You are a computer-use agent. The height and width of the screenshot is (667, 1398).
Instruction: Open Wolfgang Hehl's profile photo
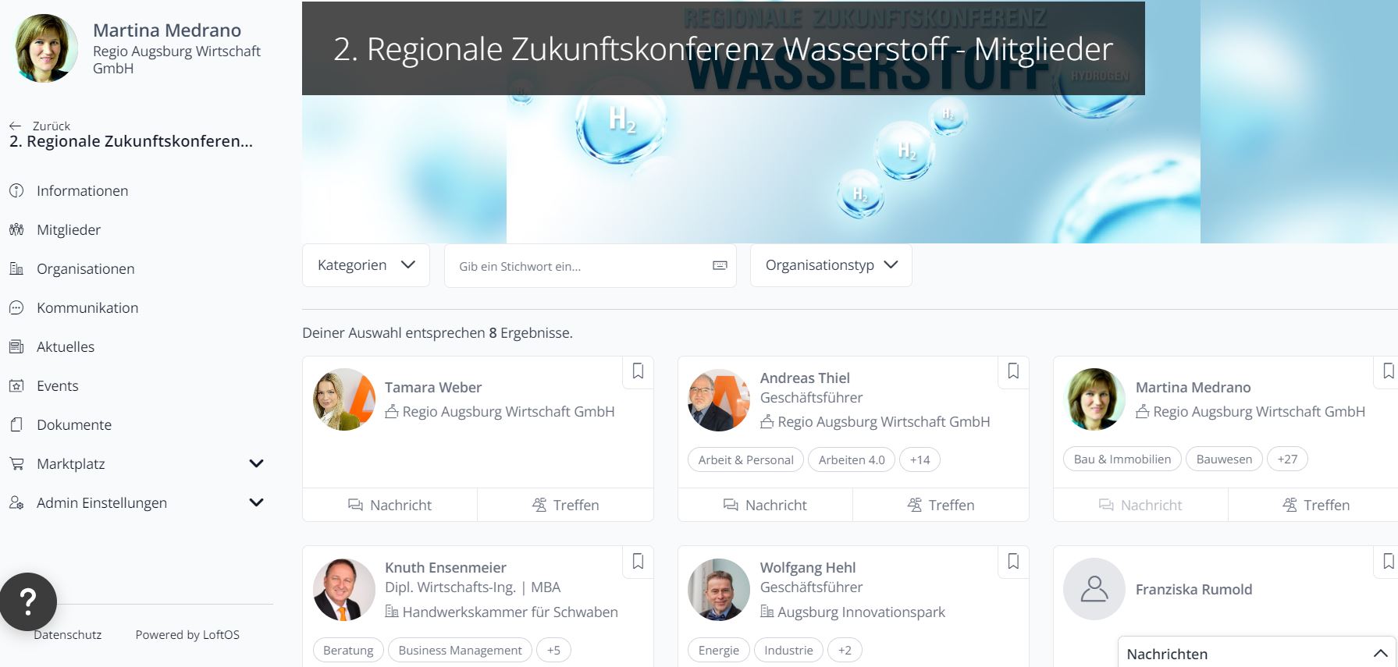pyautogui.click(x=718, y=589)
